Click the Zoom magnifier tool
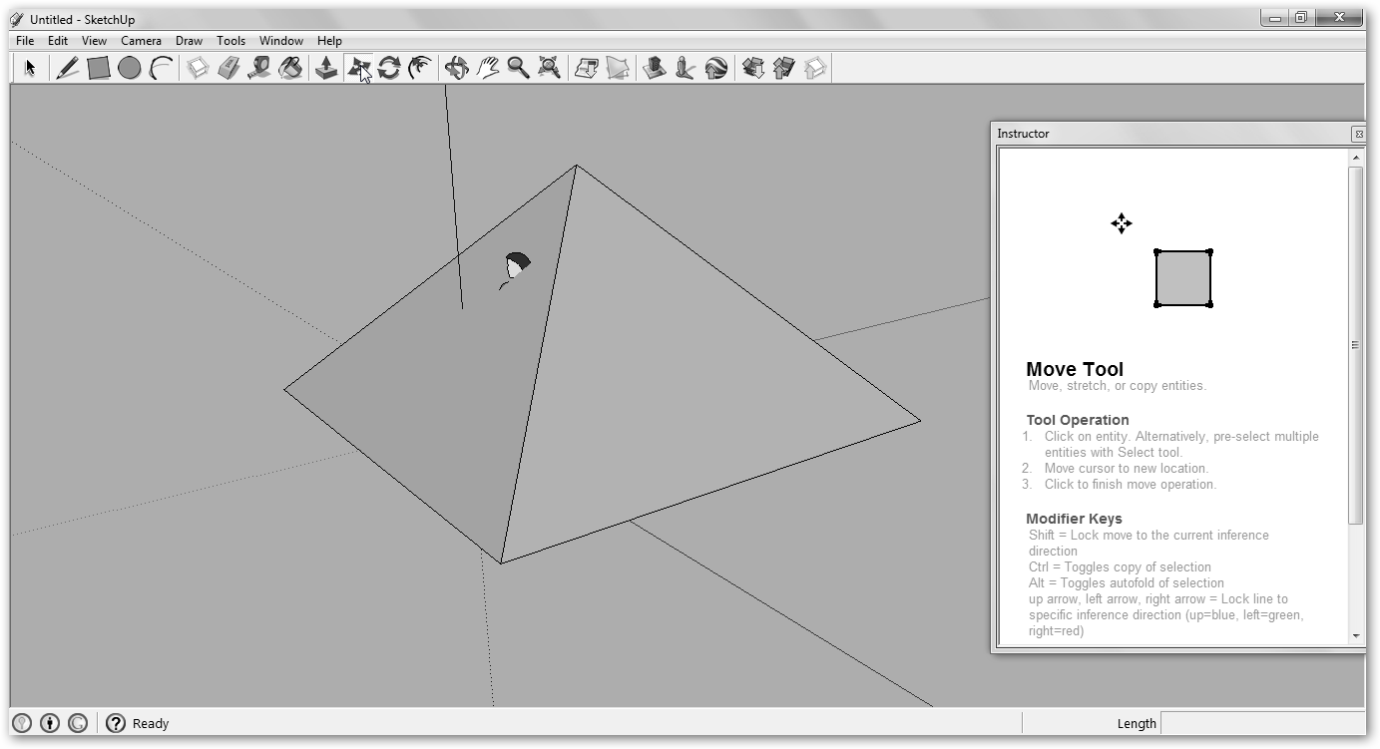The width and height of the screenshot is (1380, 749). pos(518,68)
